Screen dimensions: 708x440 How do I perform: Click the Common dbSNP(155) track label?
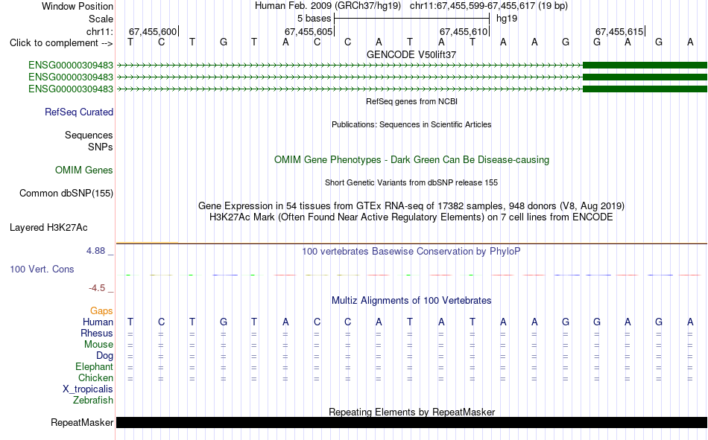coord(66,193)
